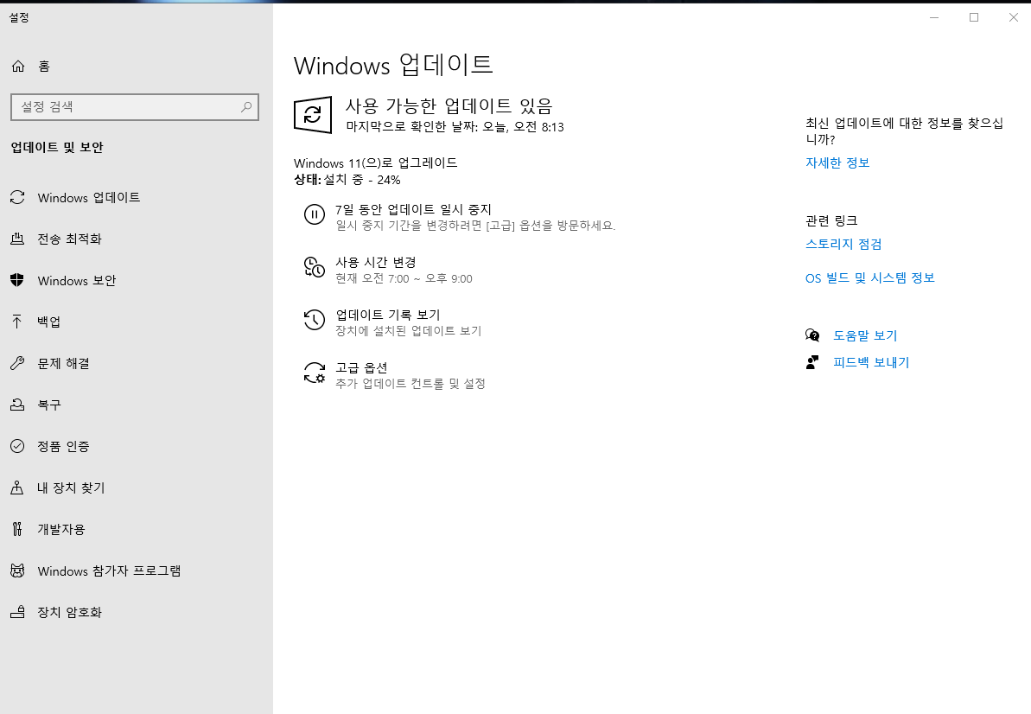1031x714 pixels.
Task: Click the 개발자용 tools icon
Action: (18, 529)
